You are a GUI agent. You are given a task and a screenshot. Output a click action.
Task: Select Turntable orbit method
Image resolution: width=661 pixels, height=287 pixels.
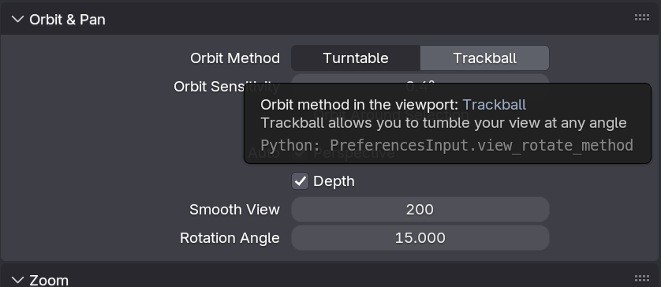[356, 58]
